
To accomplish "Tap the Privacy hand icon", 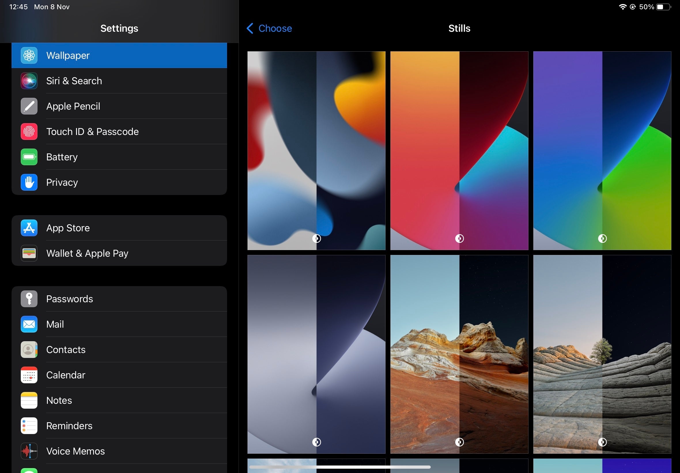I will 29,182.
